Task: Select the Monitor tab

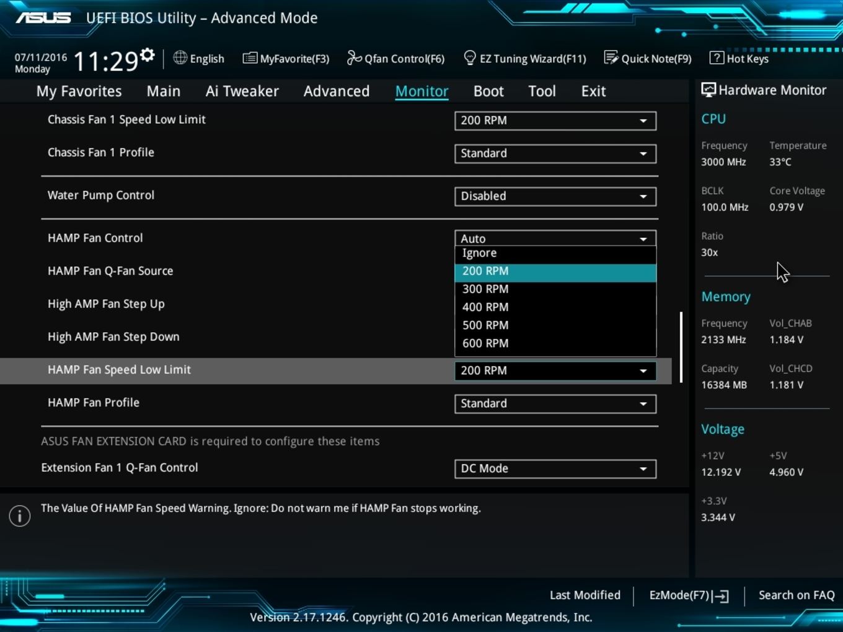Action: point(422,91)
